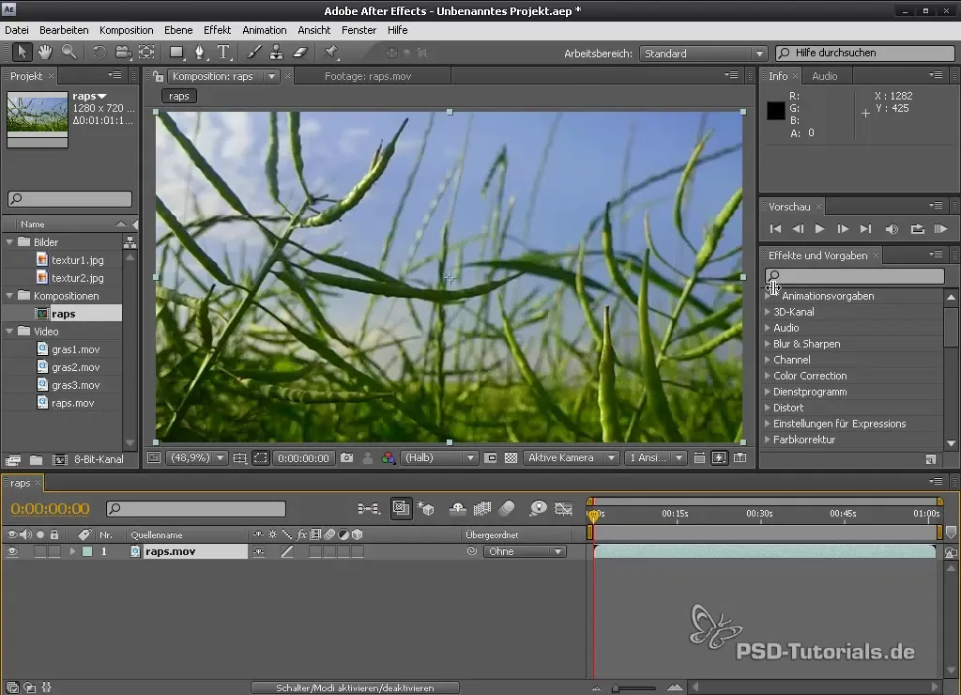Collapse the Kompositionen folder
This screenshot has height=695, width=961.
click(9, 296)
